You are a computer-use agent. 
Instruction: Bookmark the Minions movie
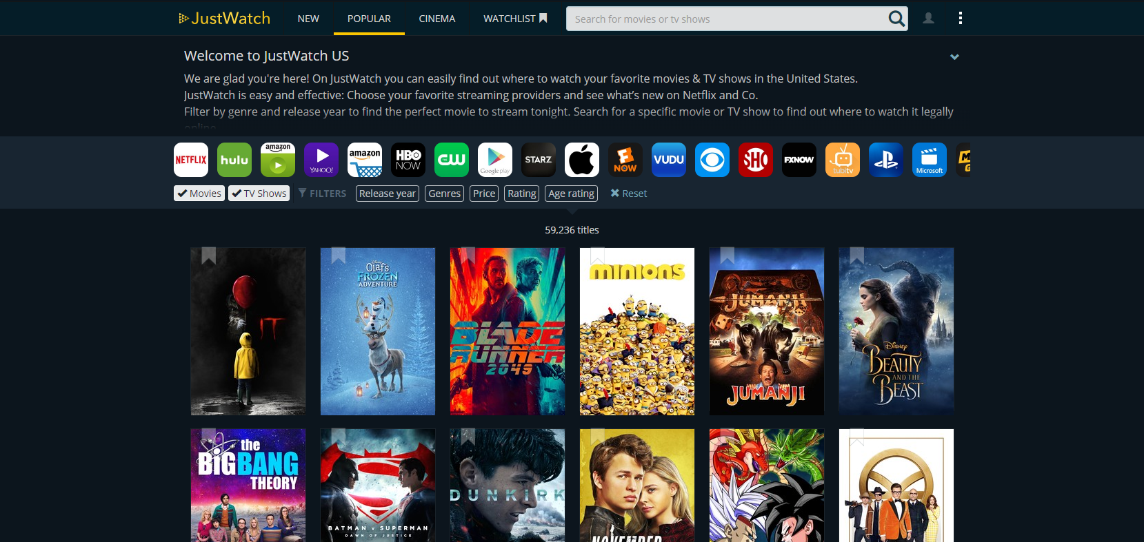coord(597,256)
